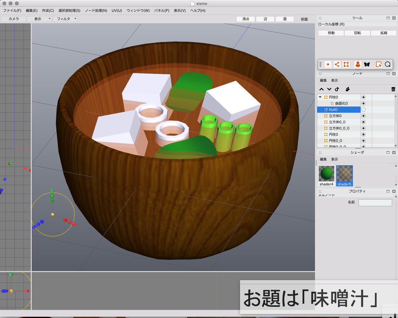Move node up with the up-arrow icon

click(x=321, y=89)
